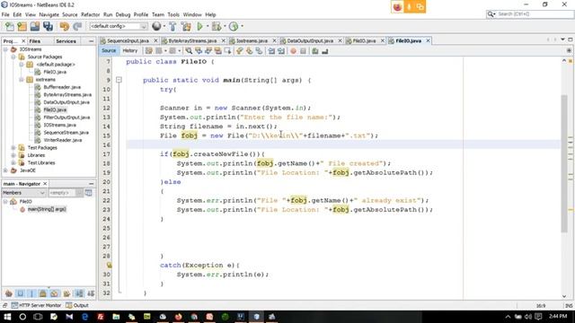Image resolution: width=575 pixels, height=323 pixels.
Task: Collapse the Source Packages node
Action: point(13,57)
